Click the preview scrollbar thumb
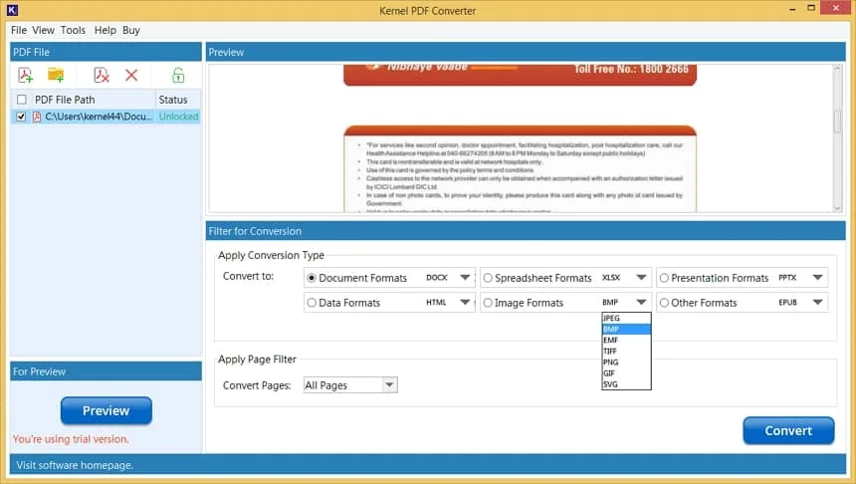The height and width of the screenshot is (484, 856). click(x=837, y=120)
